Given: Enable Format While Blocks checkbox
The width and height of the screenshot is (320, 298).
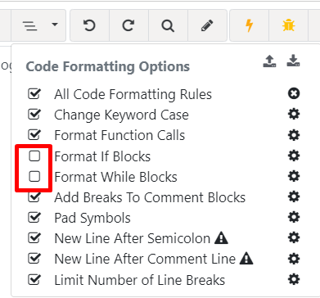Looking at the screenshot, I should click(x=34, y=177).
